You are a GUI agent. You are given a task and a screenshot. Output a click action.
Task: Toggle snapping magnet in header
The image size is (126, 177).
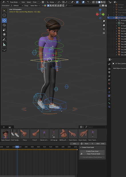63,2
